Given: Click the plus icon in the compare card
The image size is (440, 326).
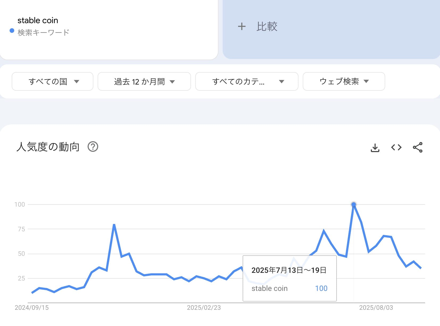Looking at the screenshot, I should [242, 27].
